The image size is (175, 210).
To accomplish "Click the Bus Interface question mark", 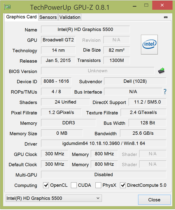I will click(x=165, y=92).
